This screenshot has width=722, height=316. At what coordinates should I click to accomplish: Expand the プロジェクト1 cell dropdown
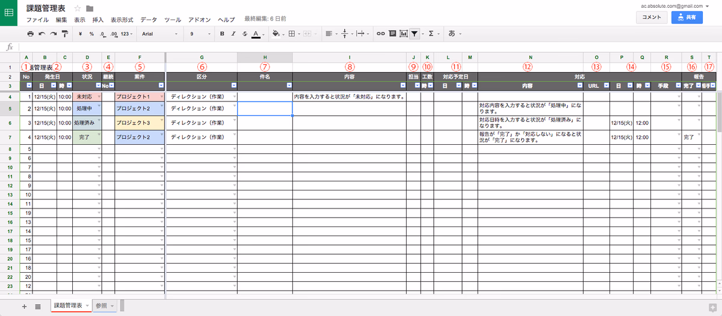click(x=161, y=97)
